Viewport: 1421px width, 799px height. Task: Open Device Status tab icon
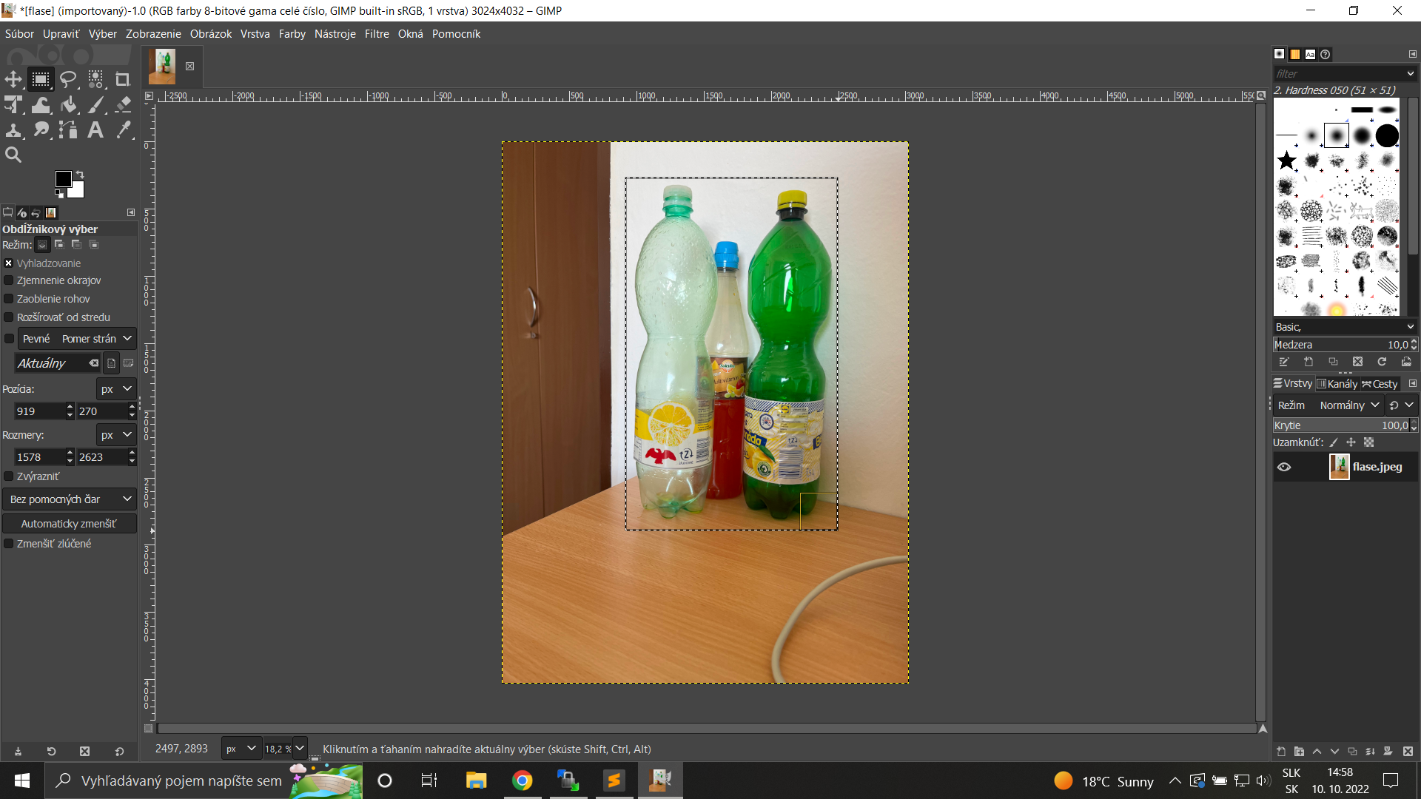pos(21,212)
